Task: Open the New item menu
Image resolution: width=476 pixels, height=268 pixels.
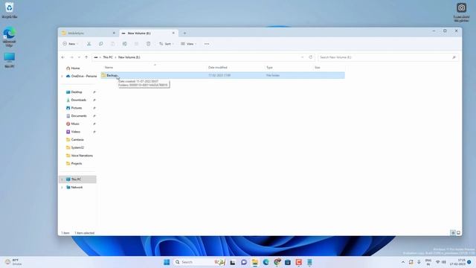Action: (70, 44)
